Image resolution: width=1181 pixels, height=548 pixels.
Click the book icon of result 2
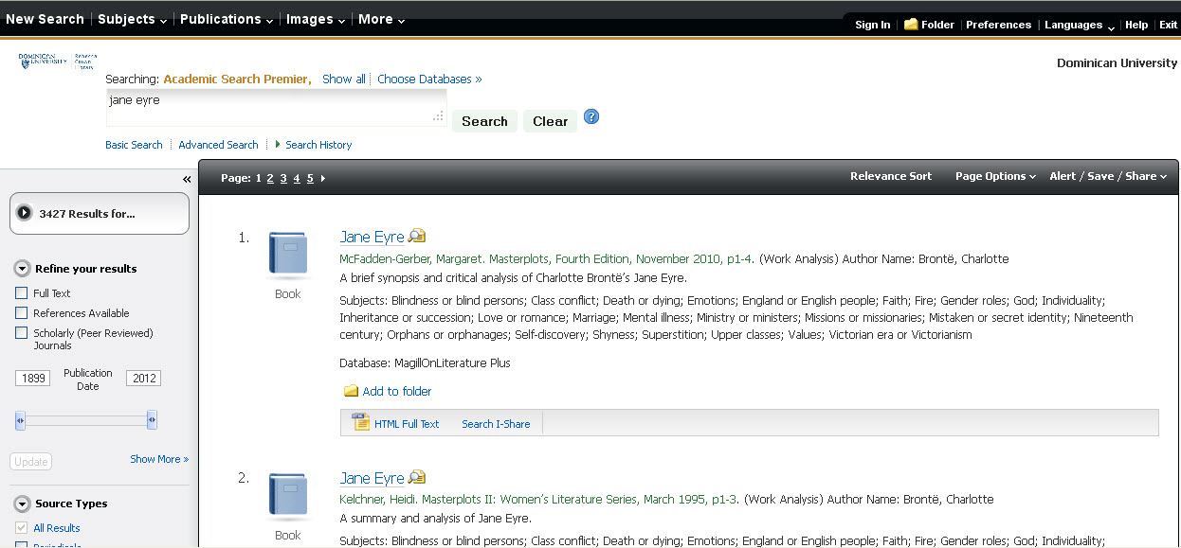(x=288, y=497)
